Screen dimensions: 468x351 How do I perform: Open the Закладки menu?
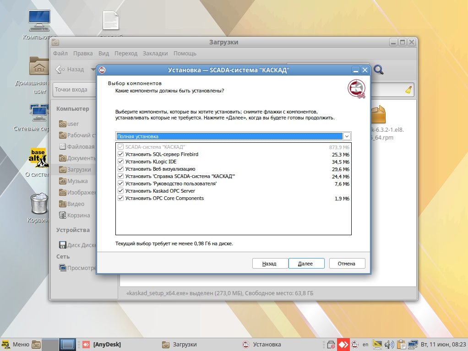point(155,54)
